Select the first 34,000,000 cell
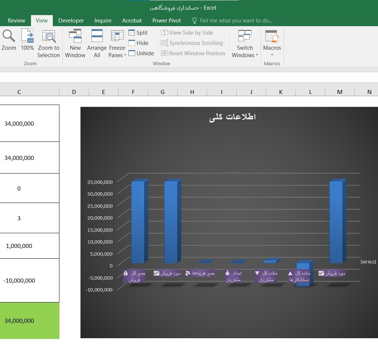 click(30, 123)
